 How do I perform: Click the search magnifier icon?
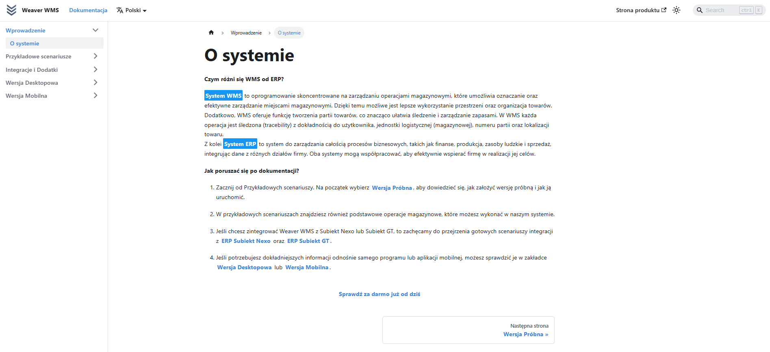tap(700, 10)
